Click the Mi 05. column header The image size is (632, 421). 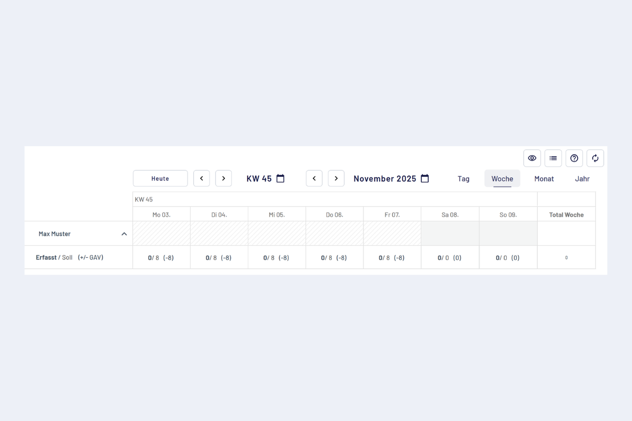[x=276, y=215]
